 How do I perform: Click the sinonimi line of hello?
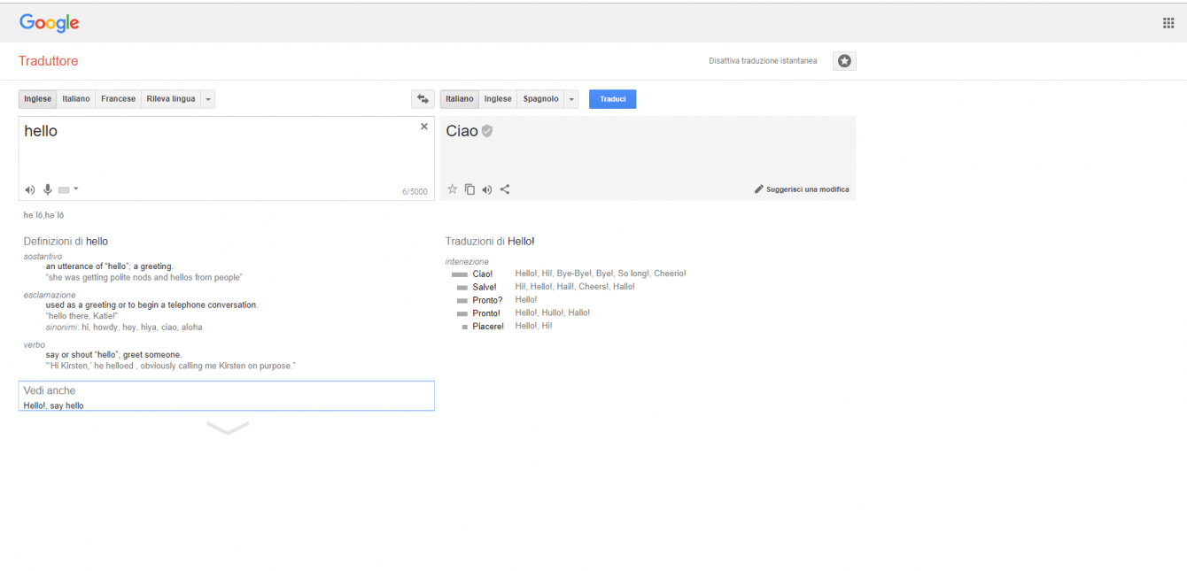pyautogui.click(x=124, y=327)
